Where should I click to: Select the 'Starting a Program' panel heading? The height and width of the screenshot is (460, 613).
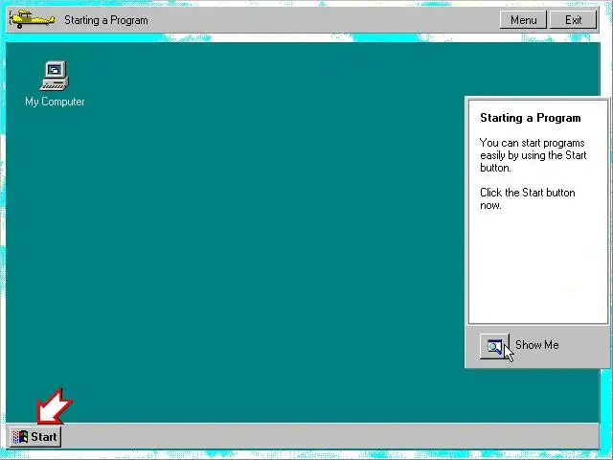pos(530,118)
